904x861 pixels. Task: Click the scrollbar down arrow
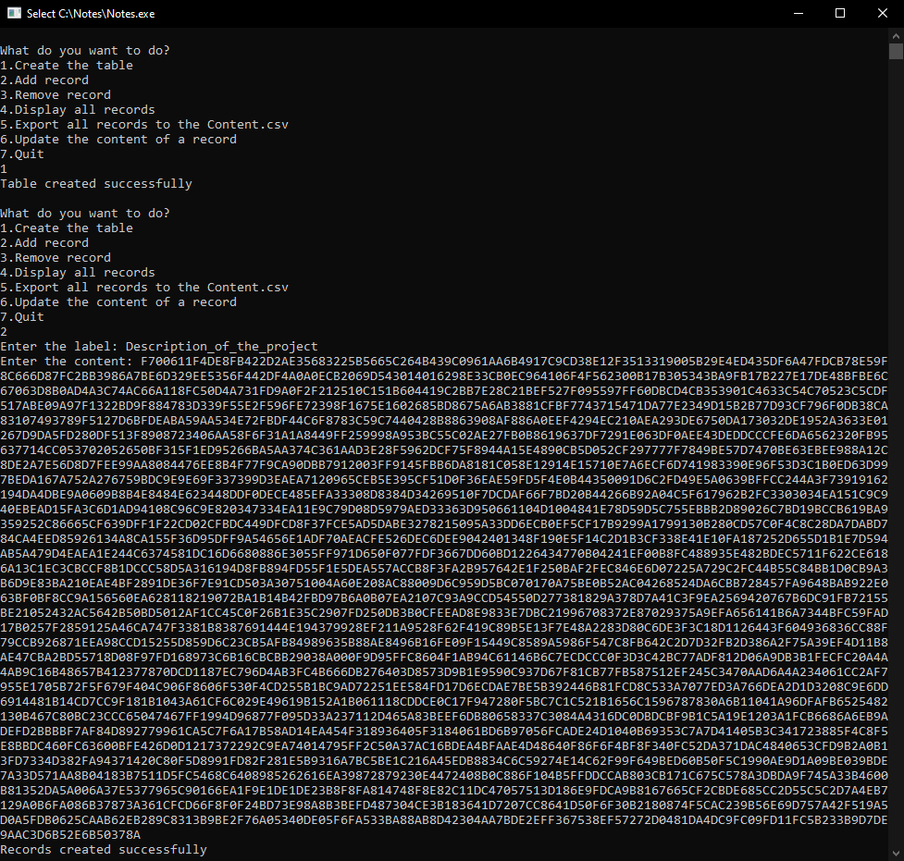click(896, 853)
